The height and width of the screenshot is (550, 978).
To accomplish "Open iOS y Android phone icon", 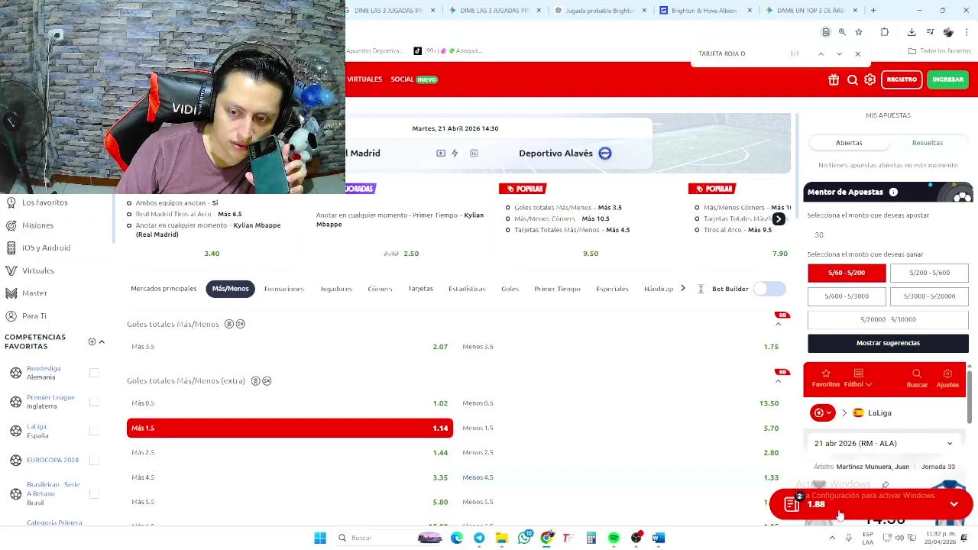I will (x=11, y=247).
